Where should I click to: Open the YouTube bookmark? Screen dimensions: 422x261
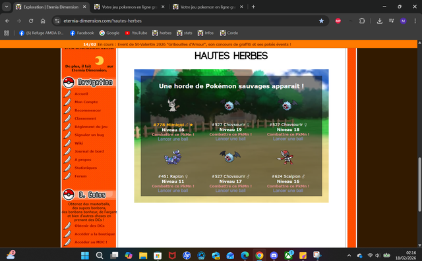tap(136, 33)
